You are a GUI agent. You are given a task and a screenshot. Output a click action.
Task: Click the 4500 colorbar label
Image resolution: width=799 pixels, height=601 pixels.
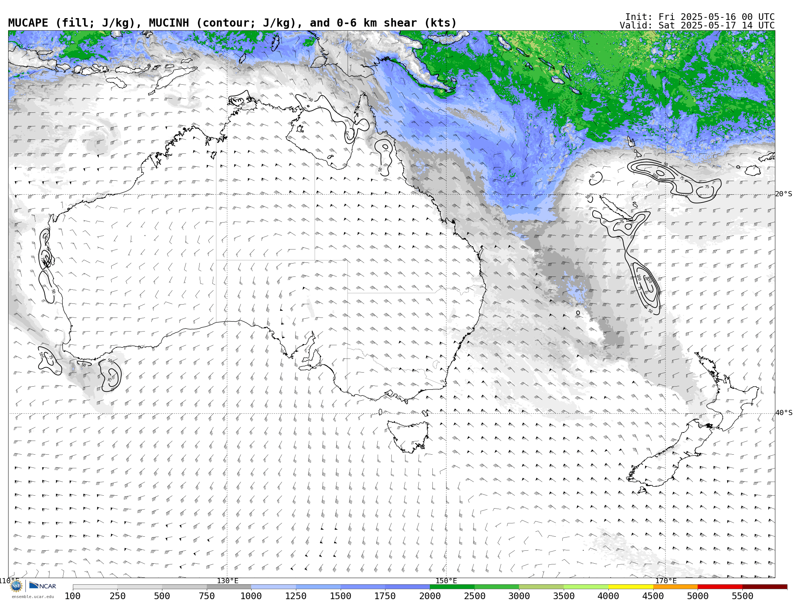653,596
